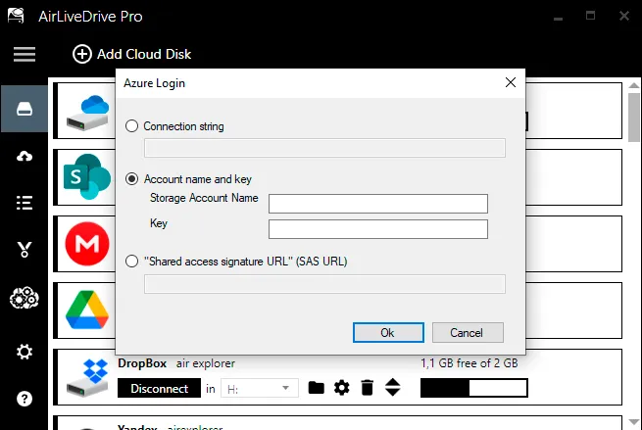
Task: Click the Azure Login dialog title
Action: click(154, 83)
